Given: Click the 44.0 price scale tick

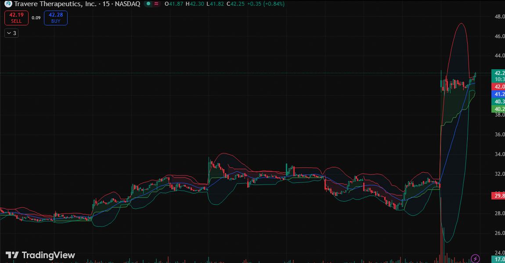Looking at the screenshot, I should (500, 56).
